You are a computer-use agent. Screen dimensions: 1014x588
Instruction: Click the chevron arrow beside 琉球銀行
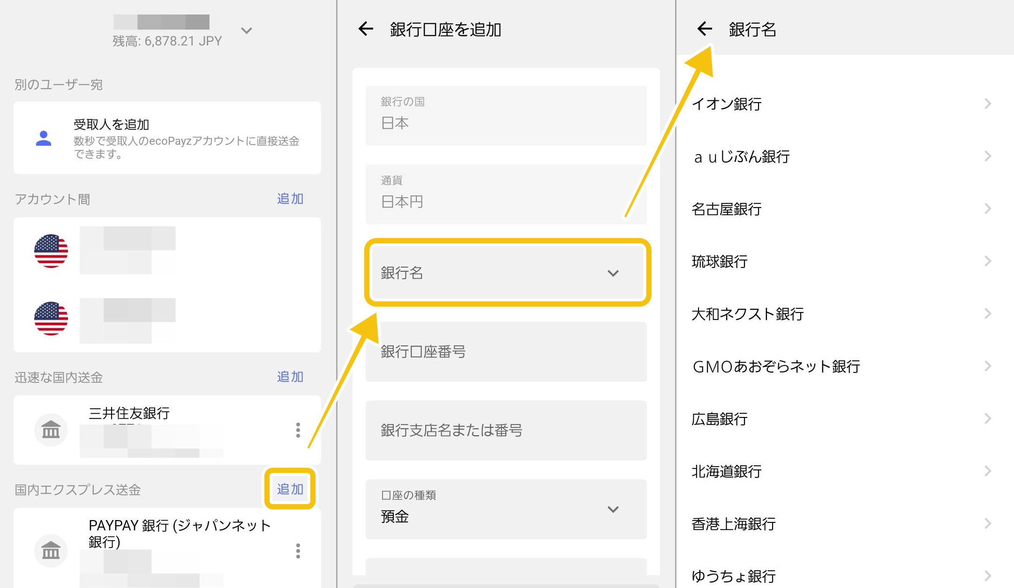[988, 261]
